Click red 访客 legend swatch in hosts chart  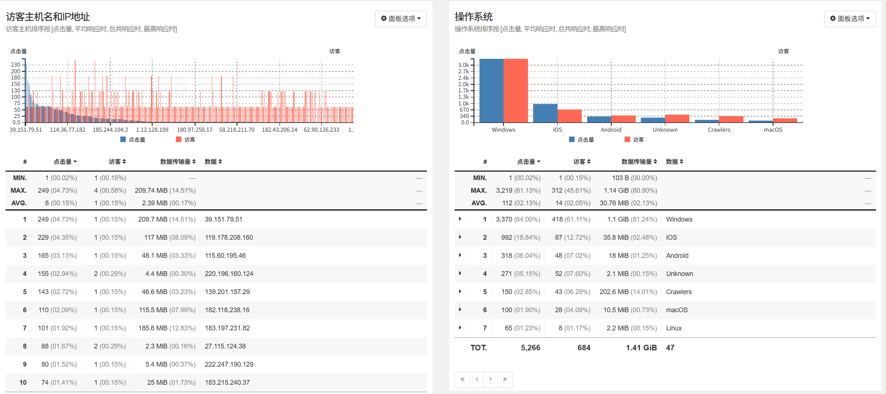(179, 139)
